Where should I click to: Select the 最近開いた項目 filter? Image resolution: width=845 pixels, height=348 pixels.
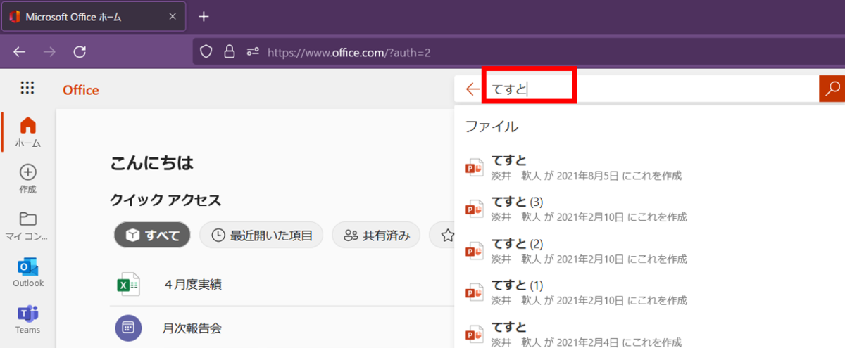click(261, 236)
